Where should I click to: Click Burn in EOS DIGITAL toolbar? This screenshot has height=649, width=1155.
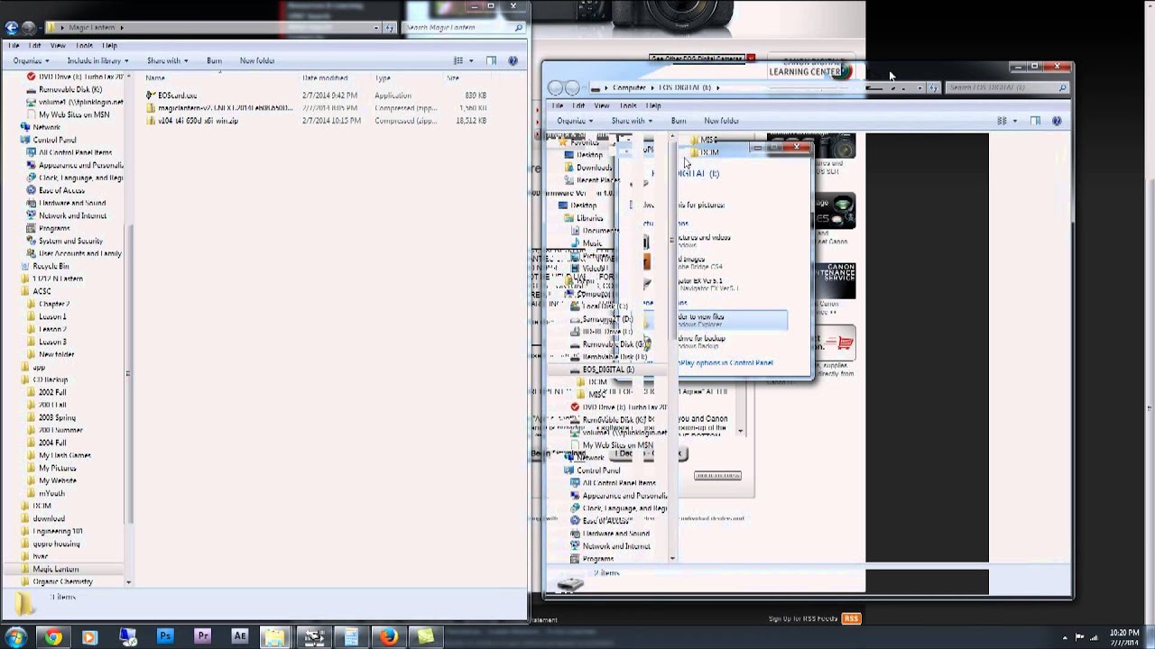click(x=679, y=121)
